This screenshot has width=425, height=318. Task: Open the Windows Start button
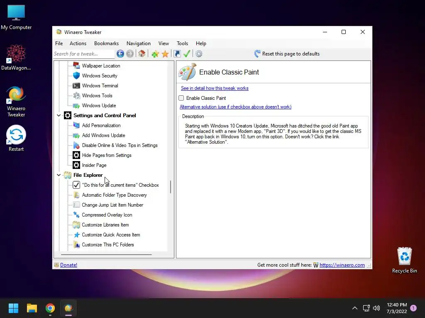coord(13,308)
